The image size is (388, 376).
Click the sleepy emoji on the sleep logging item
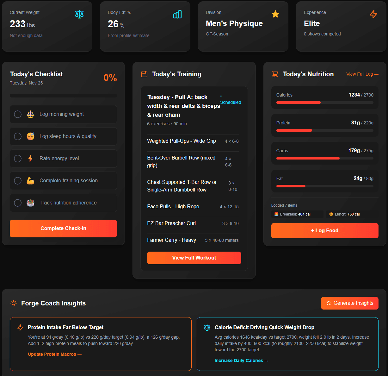click(x=30, y=136)
